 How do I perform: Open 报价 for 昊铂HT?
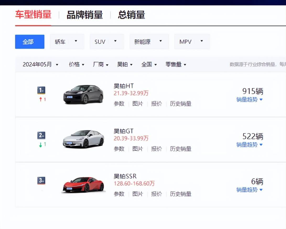157,104
